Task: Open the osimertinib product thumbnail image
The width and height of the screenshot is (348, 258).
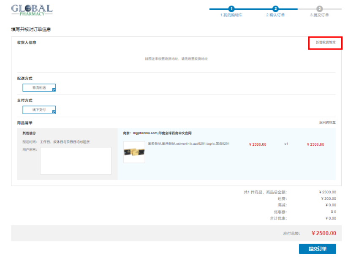Action: 134,152
